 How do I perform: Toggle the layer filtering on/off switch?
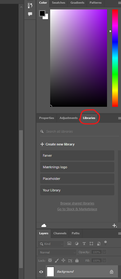[x=105, y=243]
